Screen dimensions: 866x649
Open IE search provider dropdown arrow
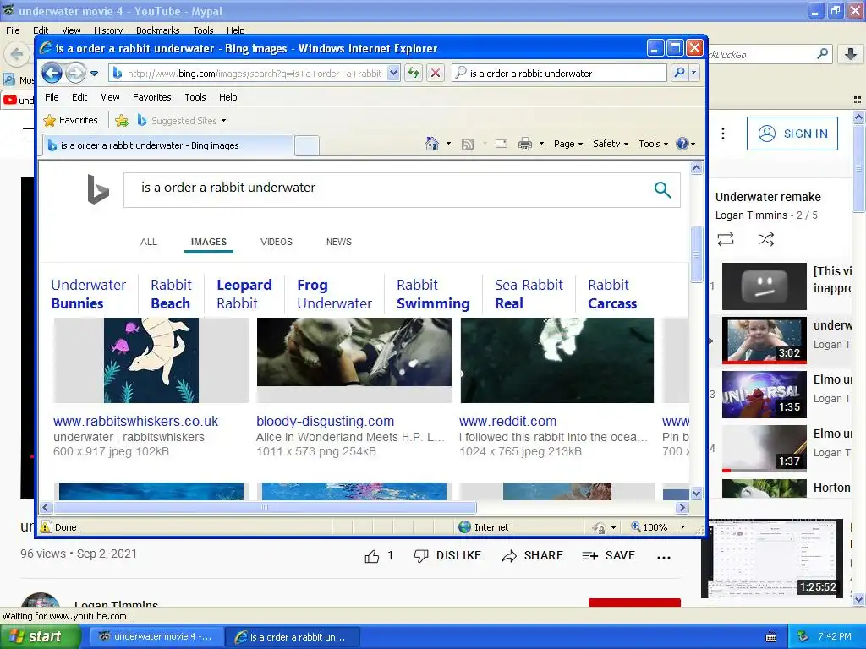click(693, 73)
